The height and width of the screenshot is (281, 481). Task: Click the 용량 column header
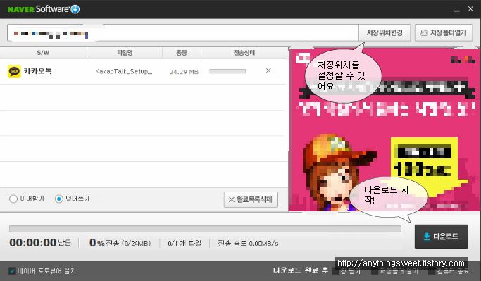(182, 53)
